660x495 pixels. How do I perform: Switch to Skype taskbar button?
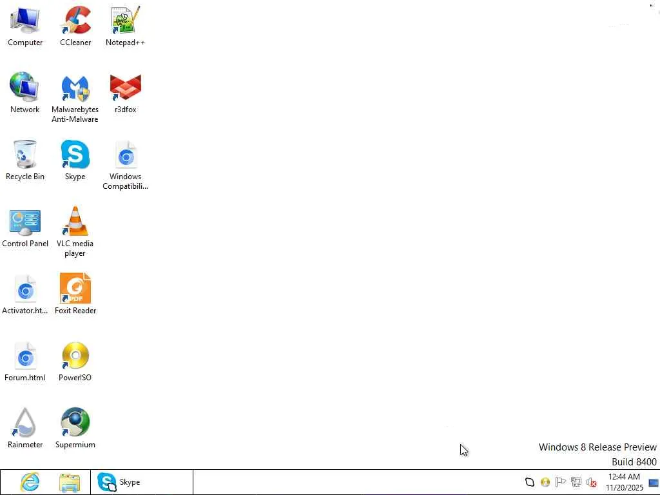(x=142, y=482)
